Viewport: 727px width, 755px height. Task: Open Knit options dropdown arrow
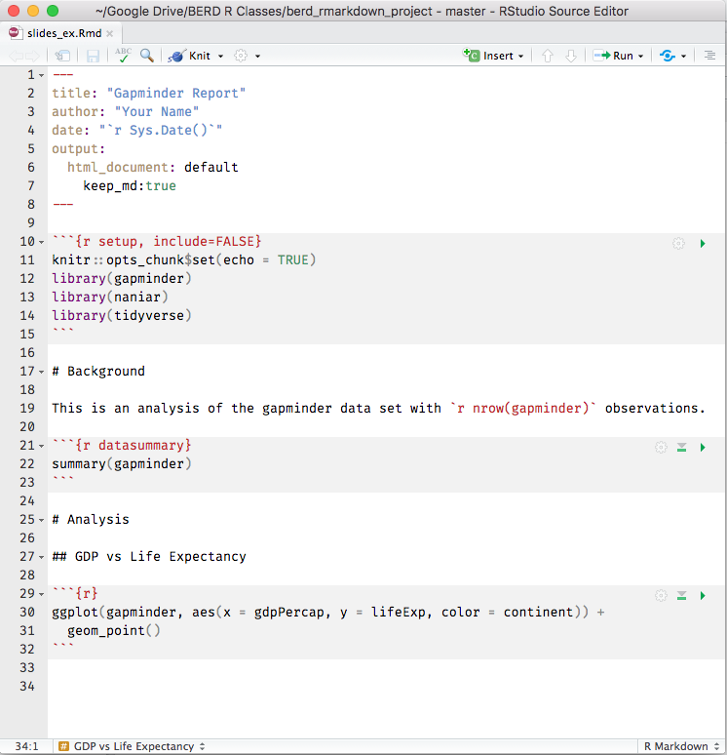(221, 57)
